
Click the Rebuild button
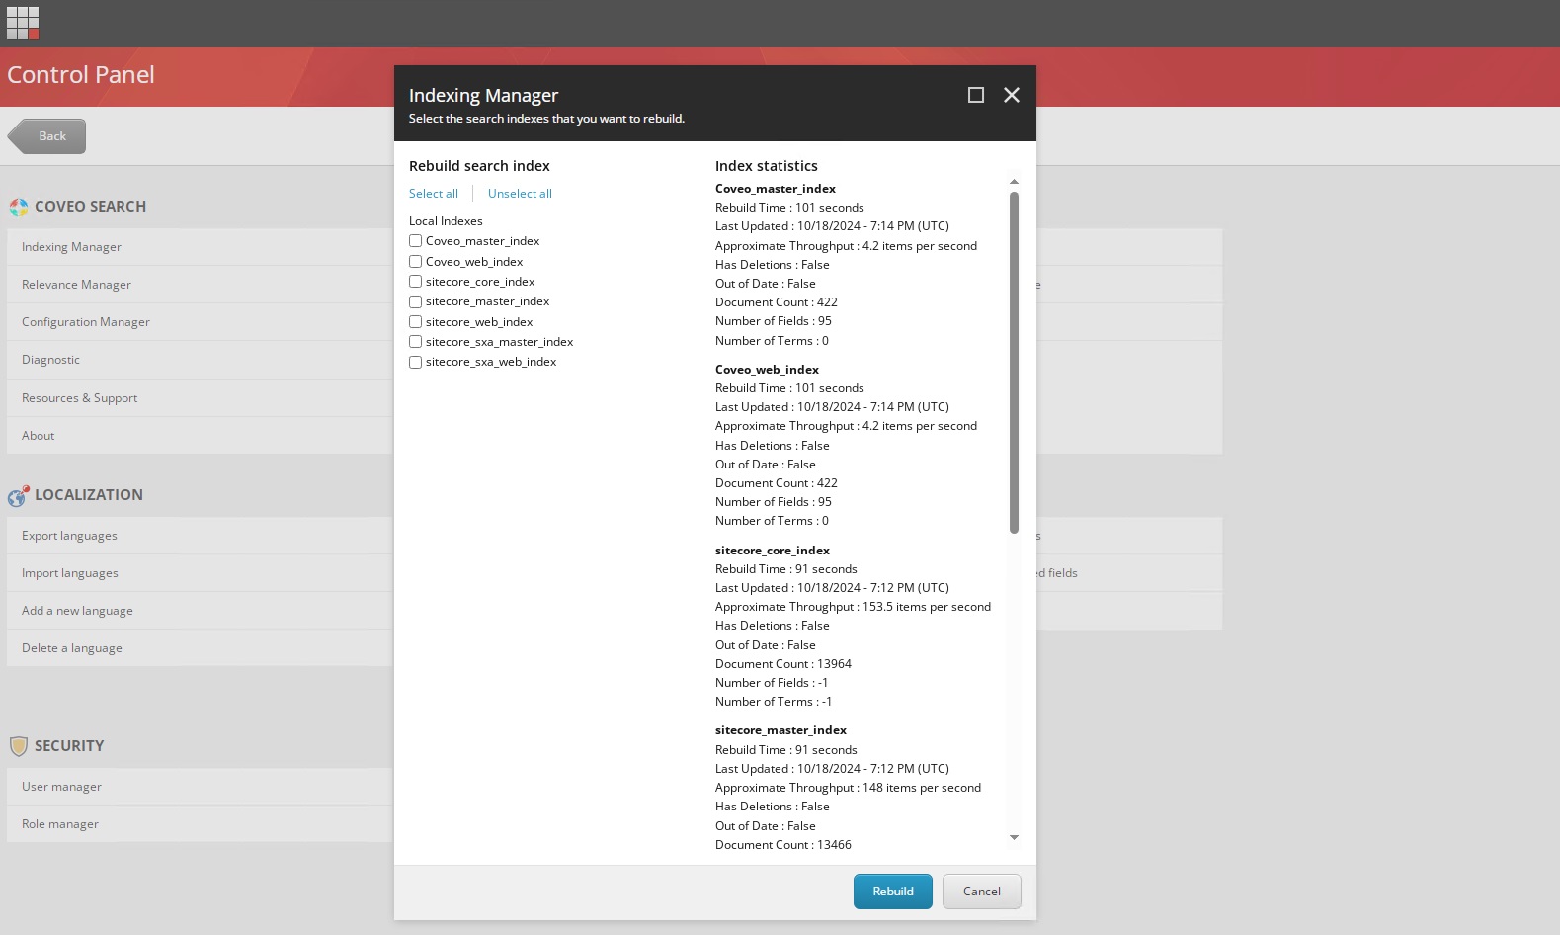[893, 892]
